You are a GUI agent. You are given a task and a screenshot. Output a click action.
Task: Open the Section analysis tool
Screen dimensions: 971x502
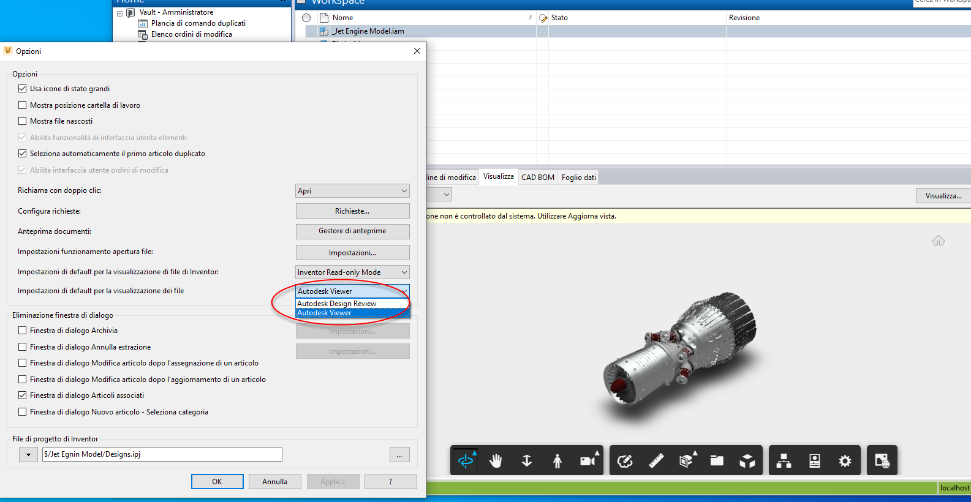(x=686, y=460)
